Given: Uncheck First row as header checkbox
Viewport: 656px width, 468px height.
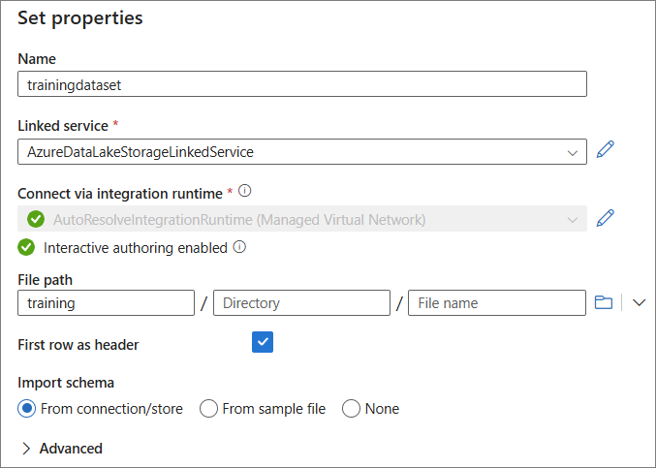Looking at the screenshot, I should (x=263, y=342).
